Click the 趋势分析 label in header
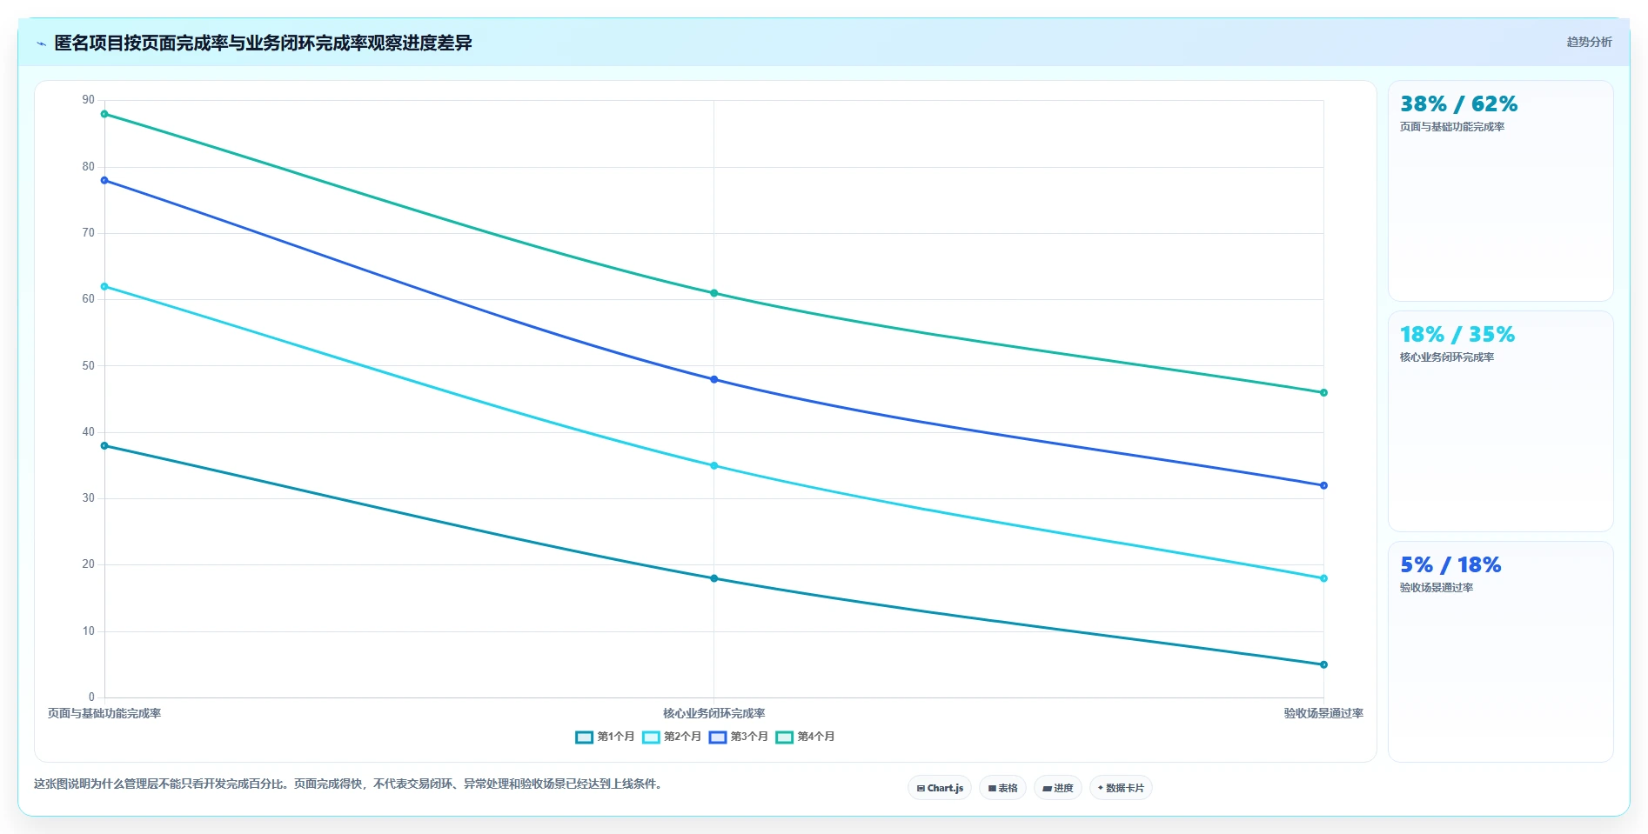This screenshot has width=1648, height=834. [1589, 42]
